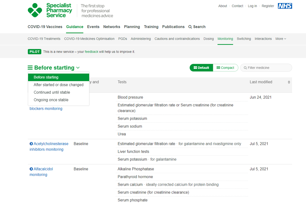
Task: Focus the Filter medicine search field
Action: click(266, 68)
